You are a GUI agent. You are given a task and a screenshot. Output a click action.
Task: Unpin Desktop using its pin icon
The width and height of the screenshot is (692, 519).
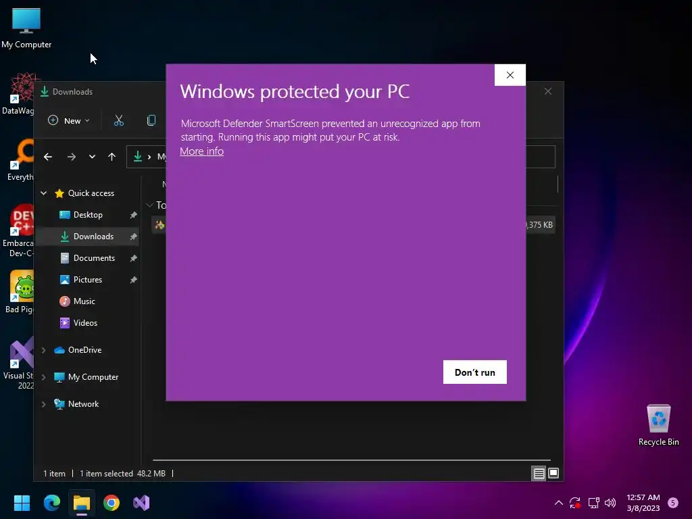[x=133, y=215]
